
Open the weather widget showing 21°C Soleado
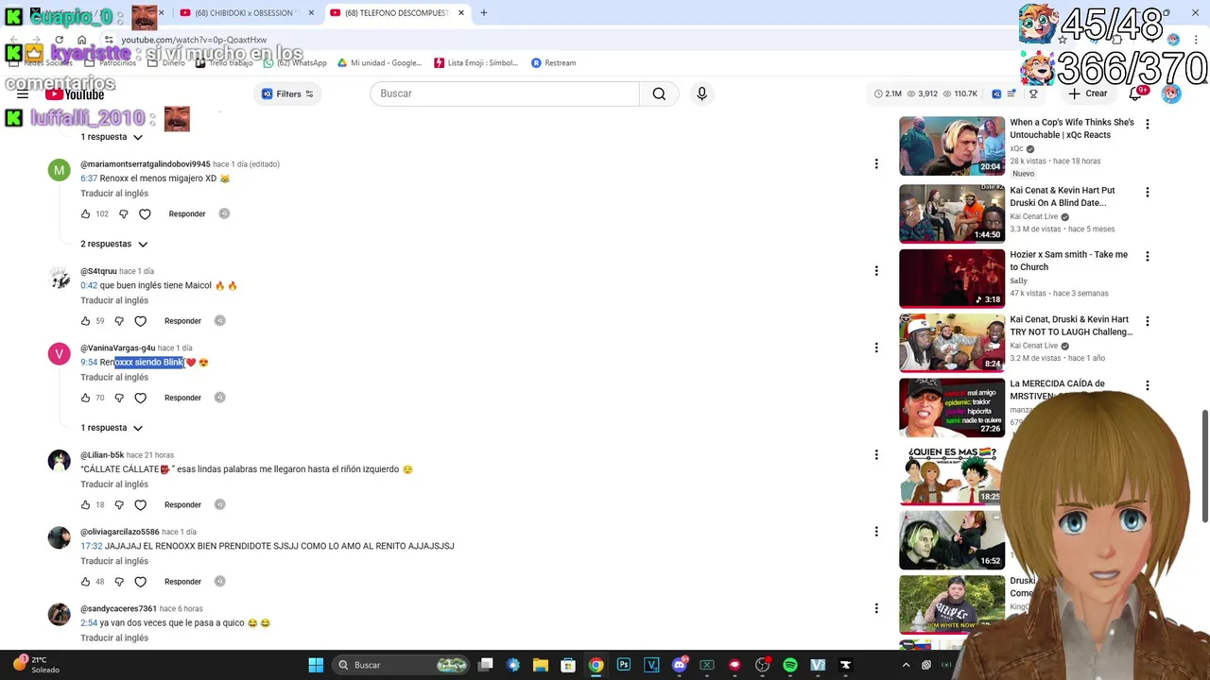click(x=38, y=665)
